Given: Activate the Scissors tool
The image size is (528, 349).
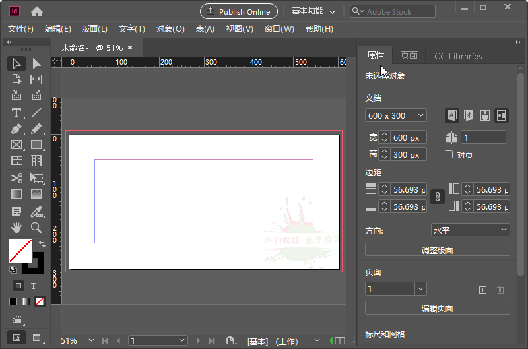Looking at the screenshot, I should coord(16,177).
